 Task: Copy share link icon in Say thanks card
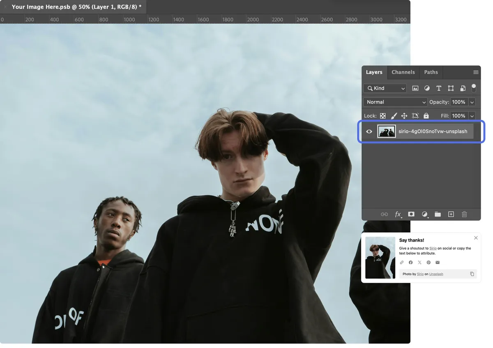(x=402, y=263)
